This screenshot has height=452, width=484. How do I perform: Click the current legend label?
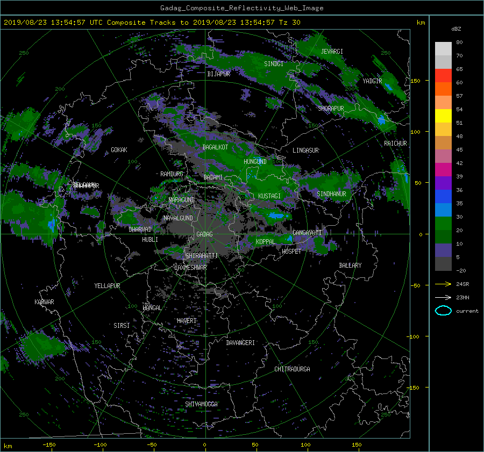pyautogui.click(x=467, y=311)
